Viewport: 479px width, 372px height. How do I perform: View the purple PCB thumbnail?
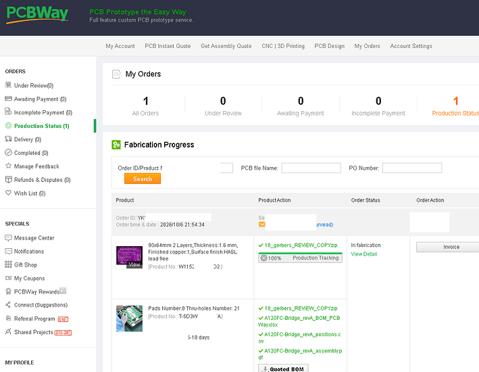click(129, 256)
